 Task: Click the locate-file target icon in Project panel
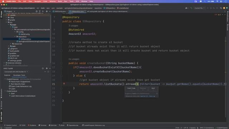(36, 11)
